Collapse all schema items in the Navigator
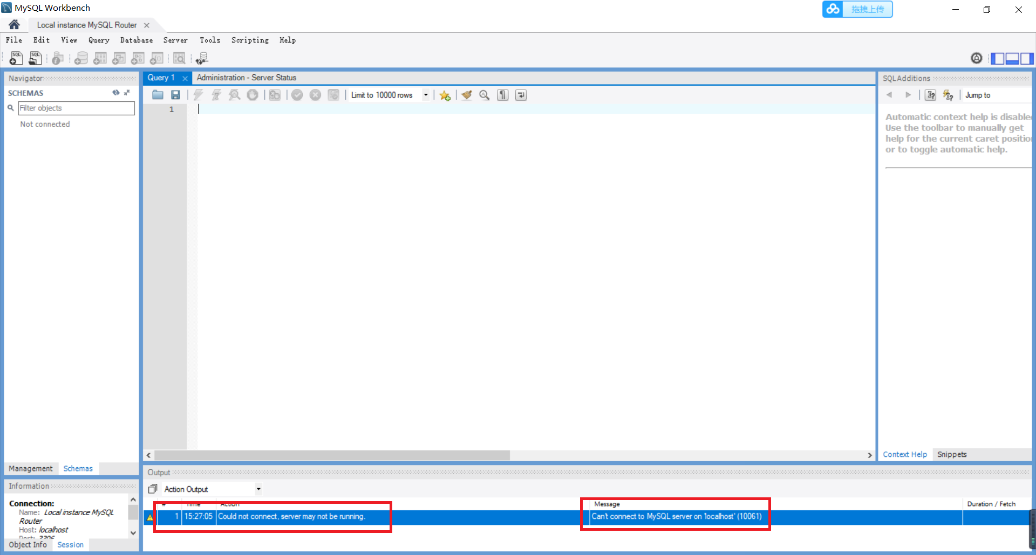Viewport: 1036px width, 555px height. (x=127, y=93)
